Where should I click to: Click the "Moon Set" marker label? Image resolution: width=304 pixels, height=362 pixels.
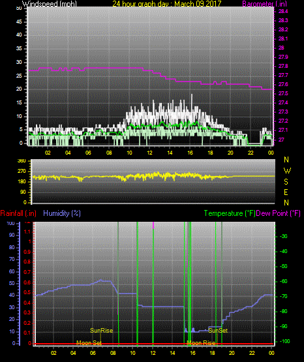click(x=89, y=342)
